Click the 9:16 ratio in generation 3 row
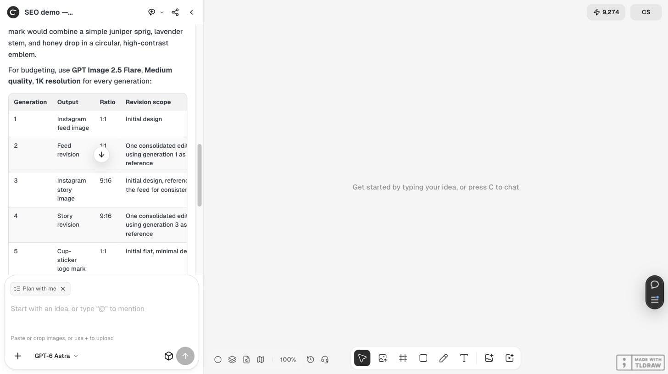The image size is (668, 374). pyautogui.click(x=106, y=181)
